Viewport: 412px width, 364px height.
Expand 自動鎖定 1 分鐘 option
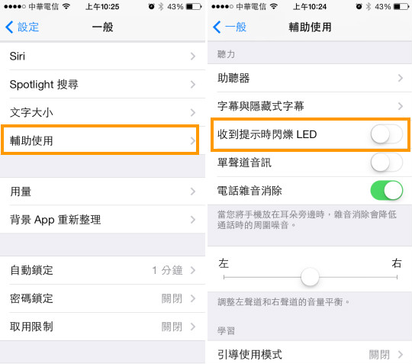(102, 270)
